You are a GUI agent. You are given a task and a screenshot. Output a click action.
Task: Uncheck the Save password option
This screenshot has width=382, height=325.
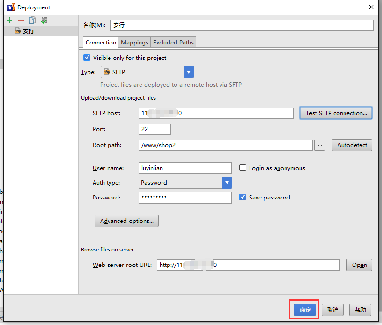(x=243, y=197)
